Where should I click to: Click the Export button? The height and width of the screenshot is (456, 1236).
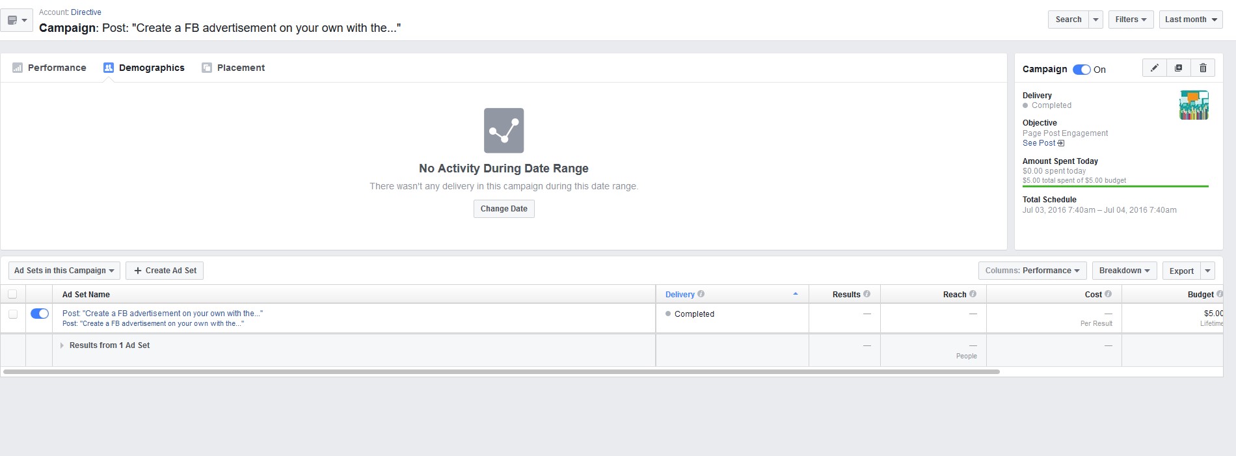(1181, 271)
